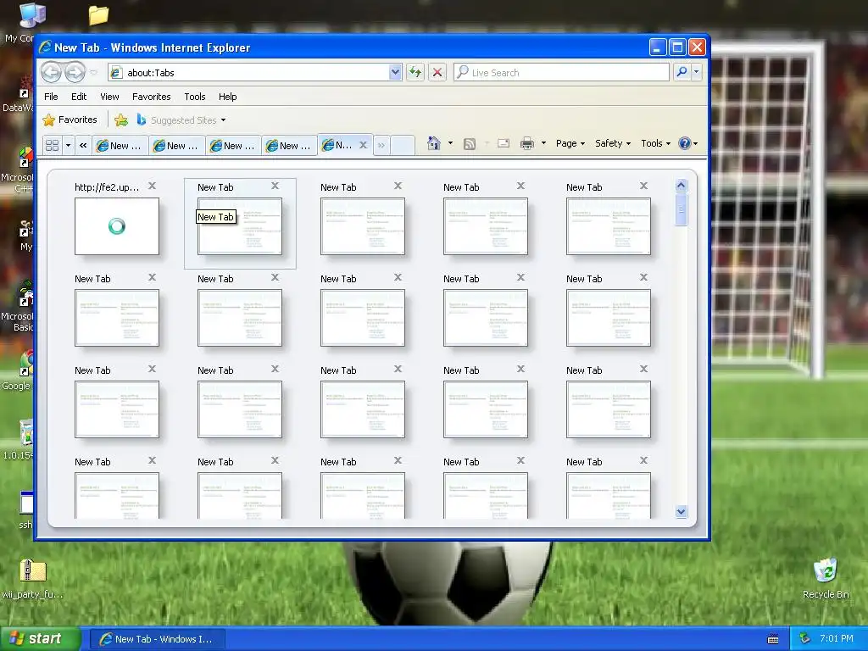868x651 pixels.
Task: Select the My Computer desktop icon
Action: pyautogui.click(x=22, y=22)
